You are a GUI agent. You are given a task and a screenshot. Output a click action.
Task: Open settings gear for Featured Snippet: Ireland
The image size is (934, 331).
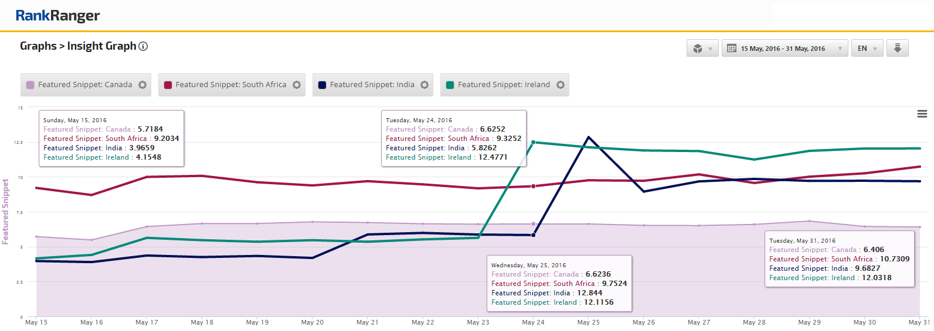[561, 85]
